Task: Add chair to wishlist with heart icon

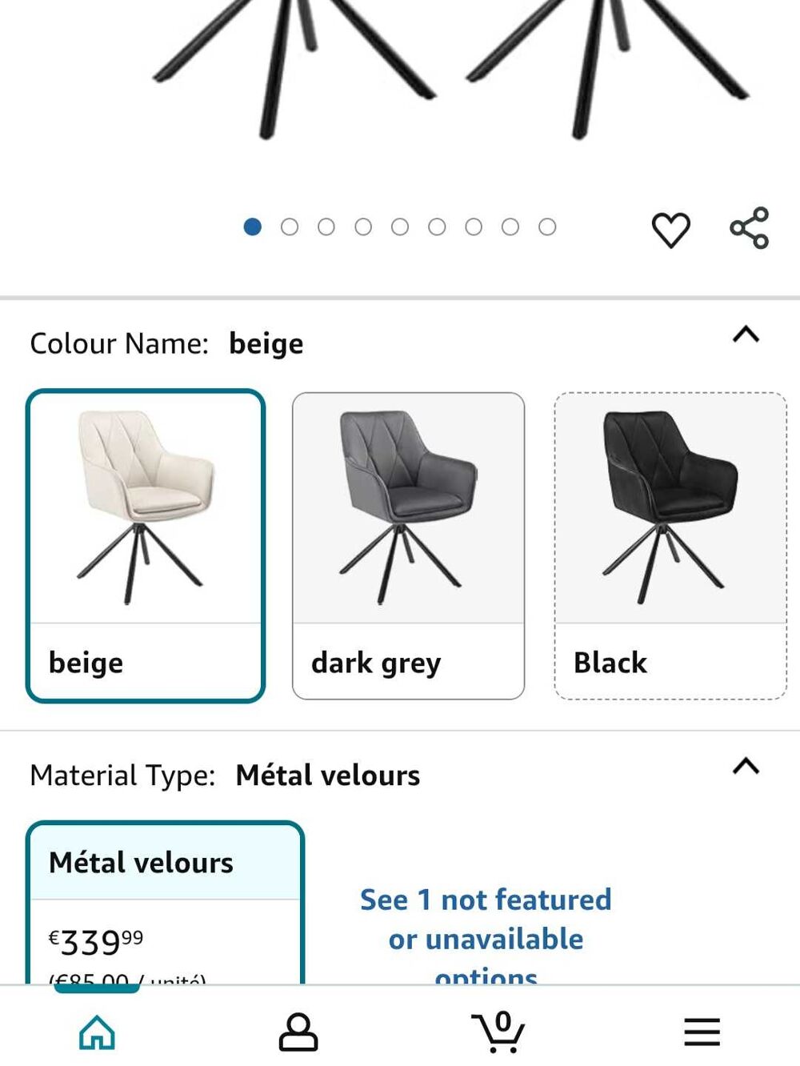Action: (x=670, y=230)
